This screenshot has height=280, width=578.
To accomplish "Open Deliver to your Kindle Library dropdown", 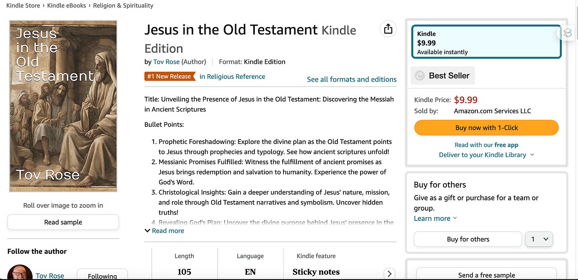I will tap(486, 155).
